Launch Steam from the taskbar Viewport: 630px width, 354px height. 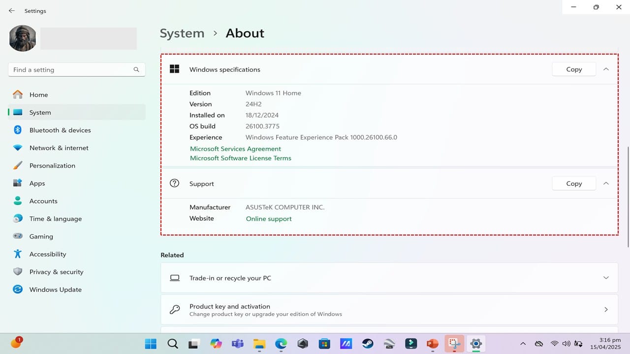coord(367,344)
